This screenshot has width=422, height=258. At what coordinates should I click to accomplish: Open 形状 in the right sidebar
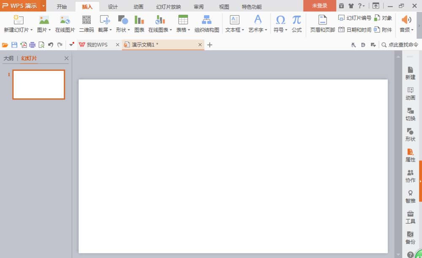click(x=410, y=134)
